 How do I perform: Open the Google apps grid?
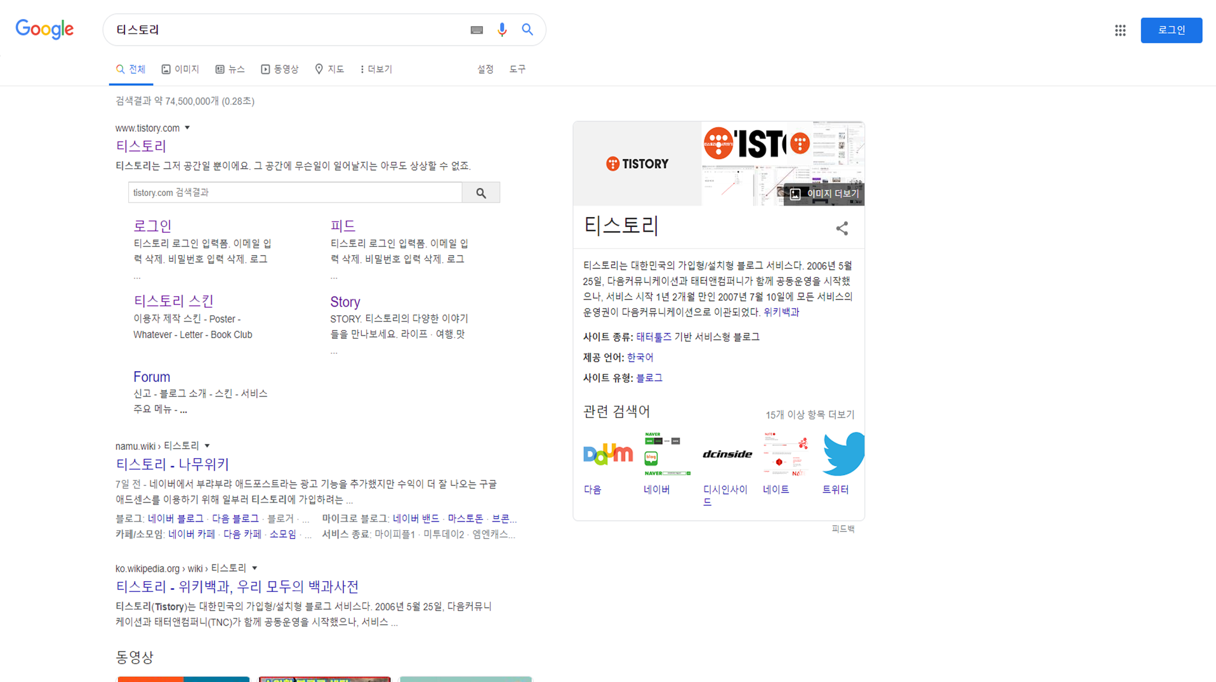point(1120,30)
